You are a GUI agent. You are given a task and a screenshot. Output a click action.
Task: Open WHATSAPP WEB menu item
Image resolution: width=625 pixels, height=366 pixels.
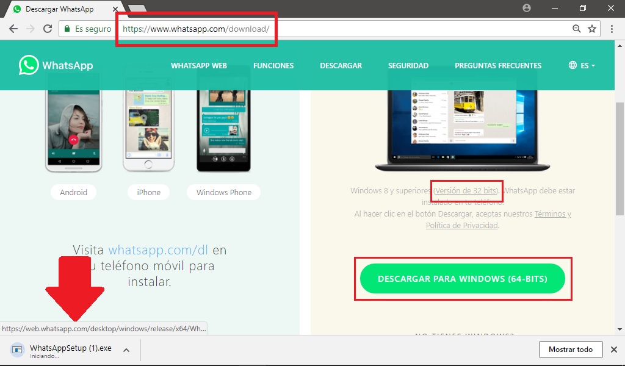click(199, 66)
